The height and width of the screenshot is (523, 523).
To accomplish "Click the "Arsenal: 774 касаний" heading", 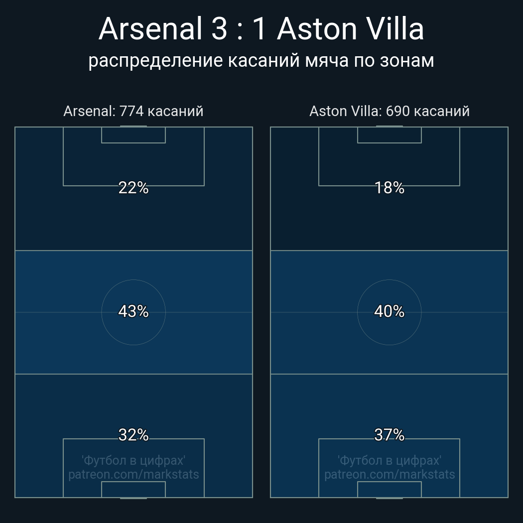I will coord(133,111).
